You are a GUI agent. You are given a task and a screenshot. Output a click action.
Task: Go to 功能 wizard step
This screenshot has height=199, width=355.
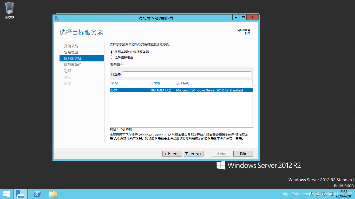tap(68, 71)
